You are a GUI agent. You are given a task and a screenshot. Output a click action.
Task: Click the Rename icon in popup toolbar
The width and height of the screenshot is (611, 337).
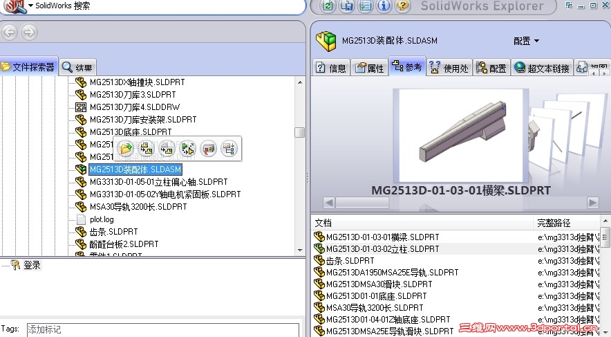pyautogui.click(x=147, y=149)
